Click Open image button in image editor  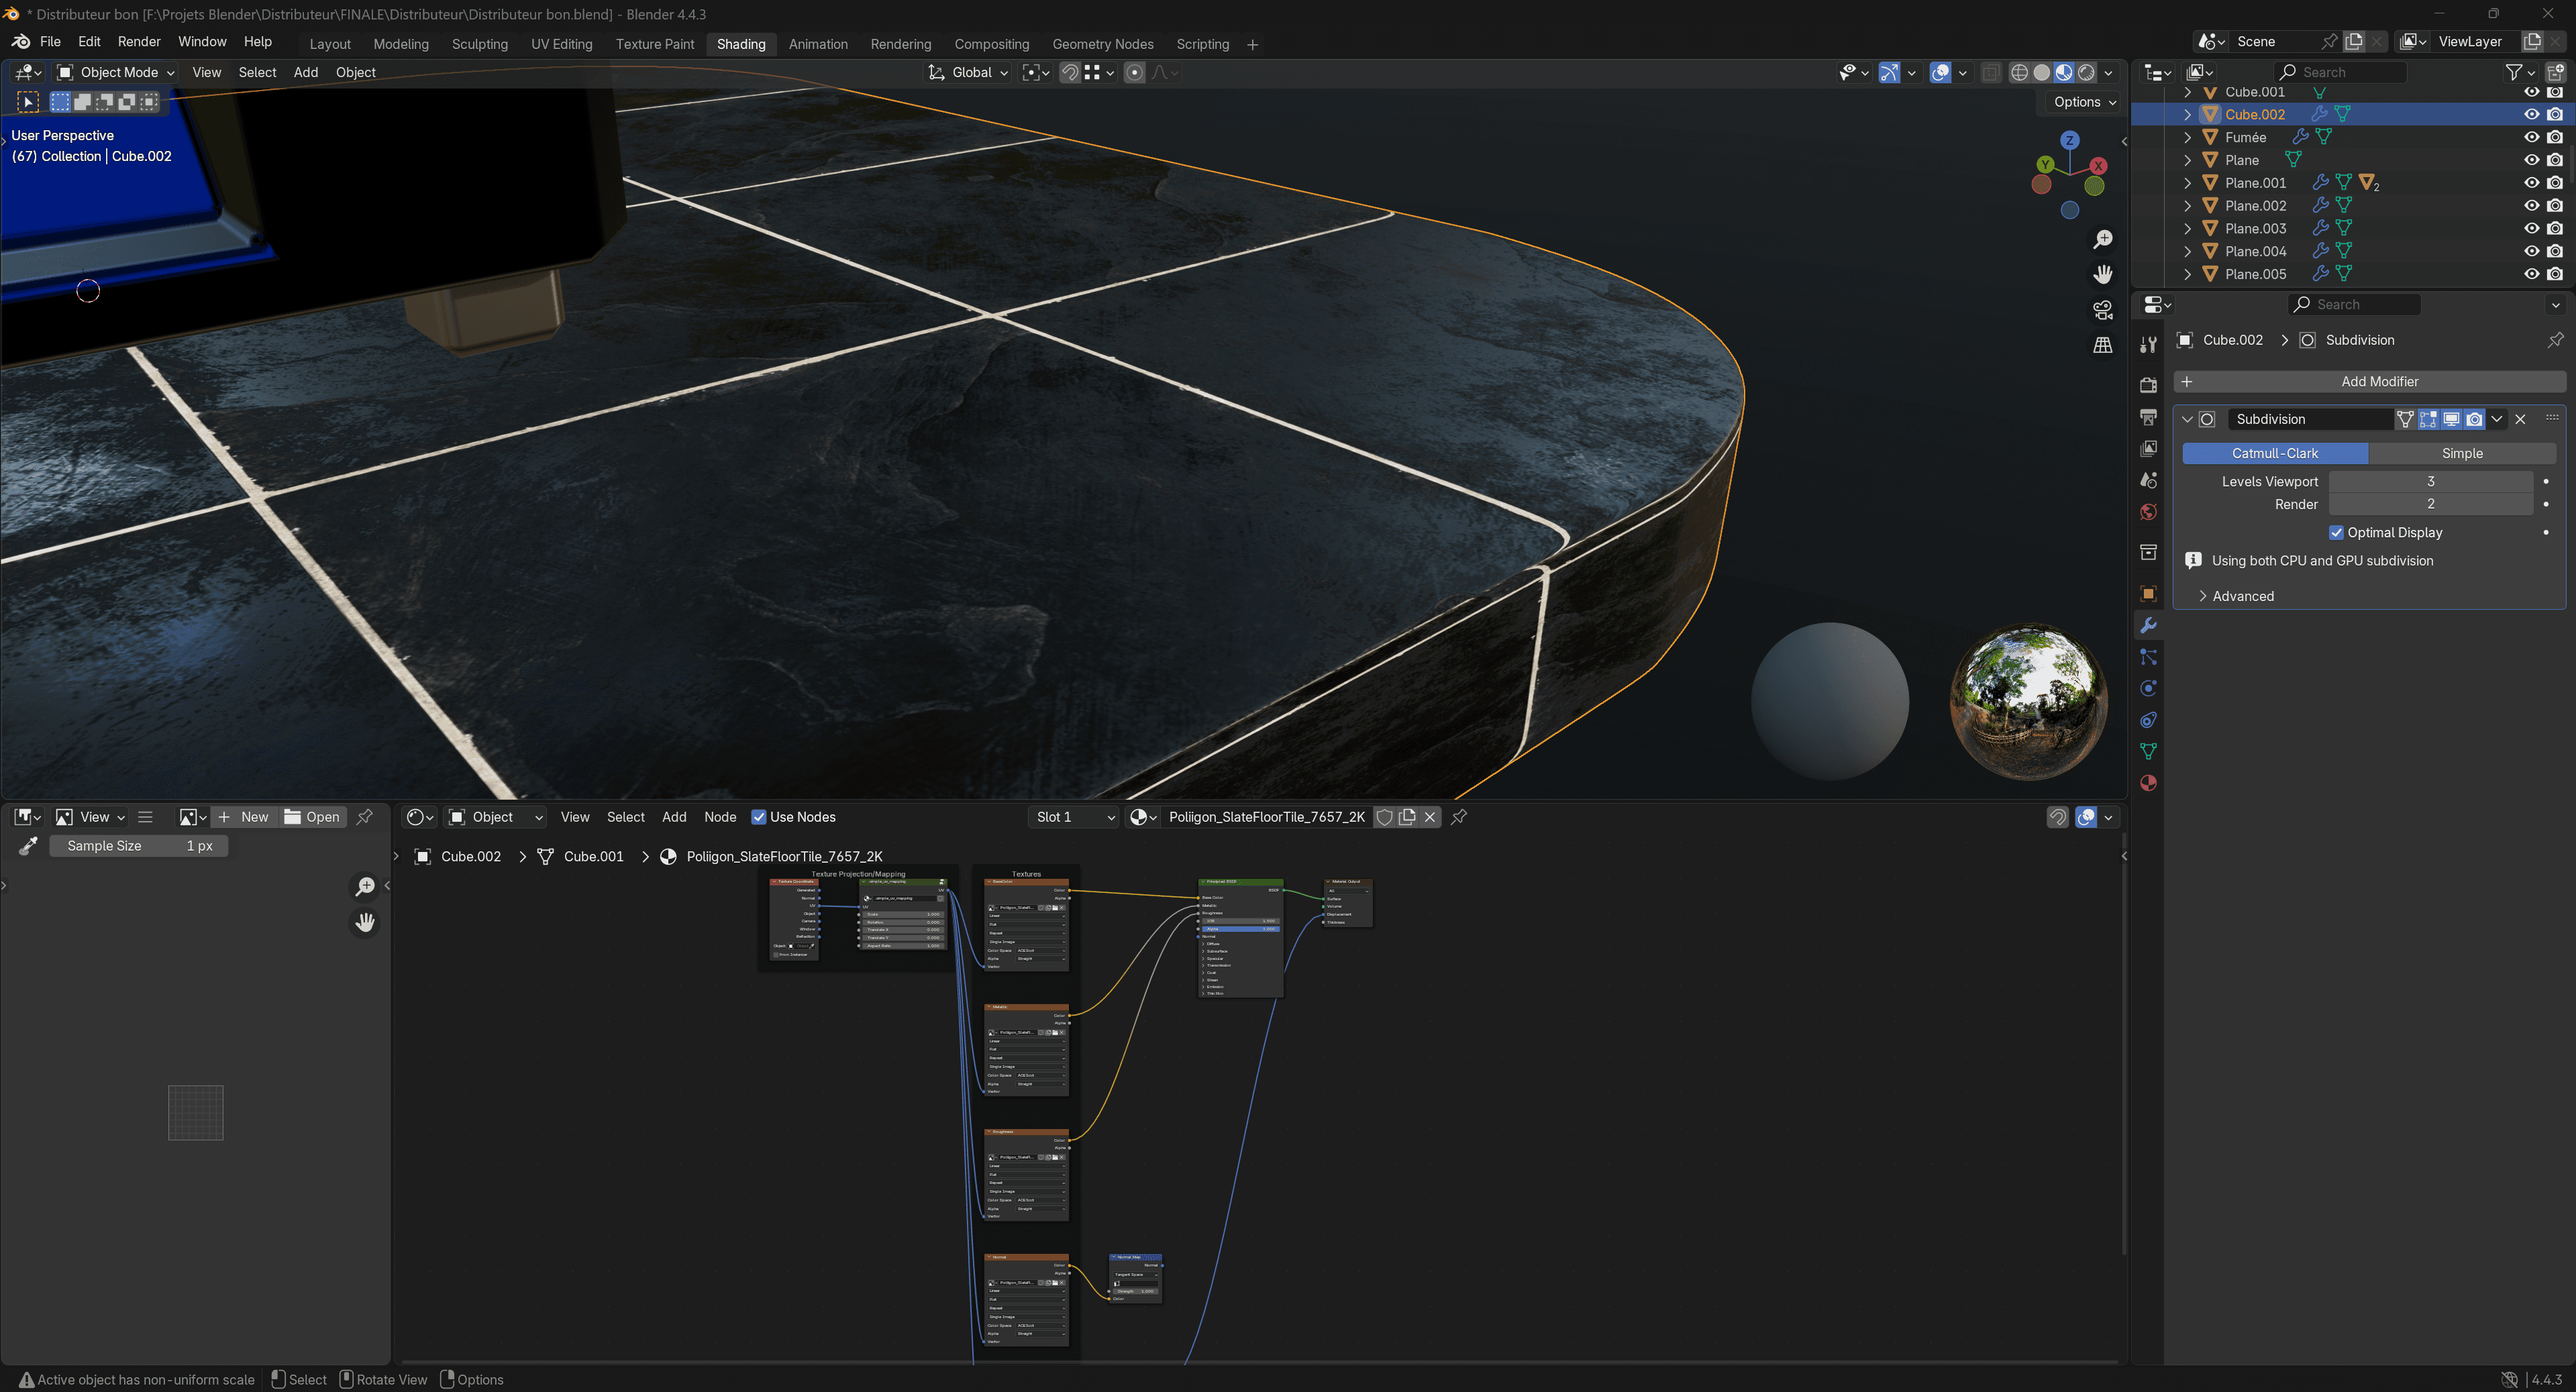point(312,817)
